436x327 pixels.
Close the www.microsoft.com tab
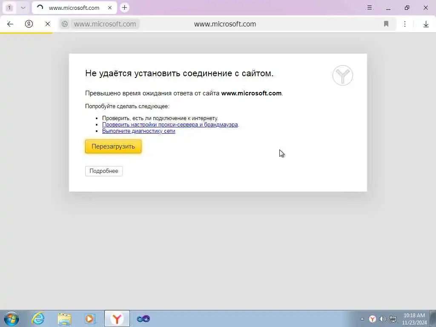coord(110,8)
